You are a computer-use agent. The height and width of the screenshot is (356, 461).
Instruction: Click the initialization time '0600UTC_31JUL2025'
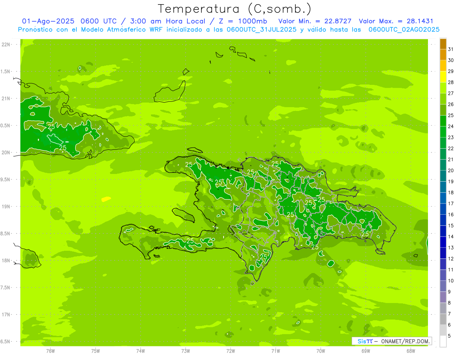click(x=261, y=30)
